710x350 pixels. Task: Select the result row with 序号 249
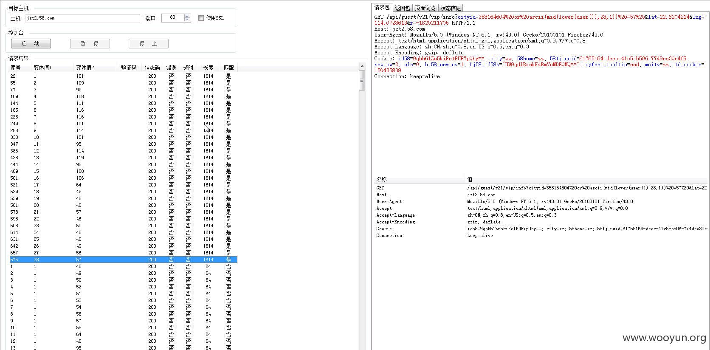tap(123, 124)
